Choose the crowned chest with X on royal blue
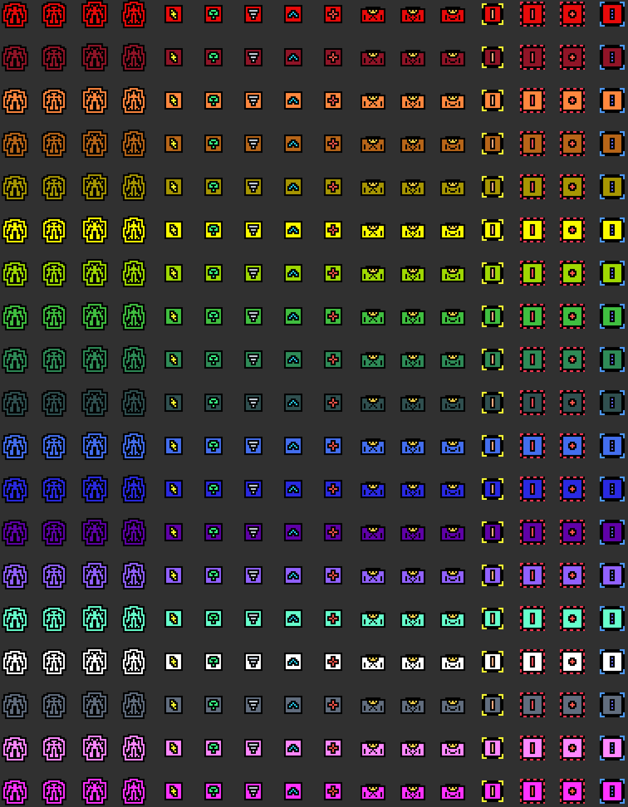628x807 pixels. click(373, 490)
